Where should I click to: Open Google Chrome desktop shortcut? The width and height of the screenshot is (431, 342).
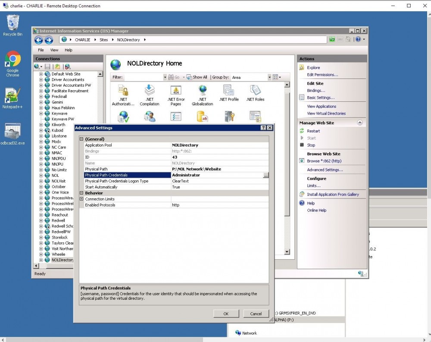point(12,64)
